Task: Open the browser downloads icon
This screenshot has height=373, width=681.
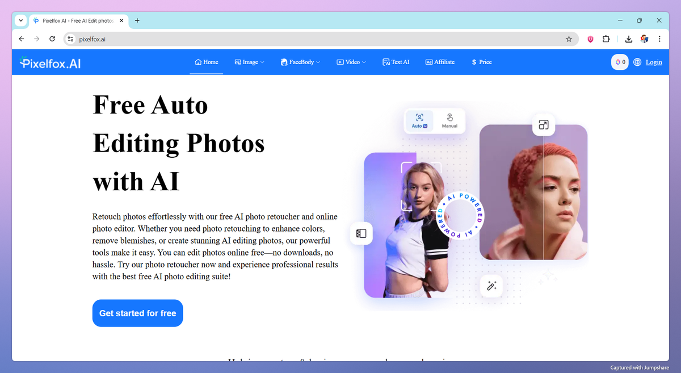Action: (x=629, y=39)
